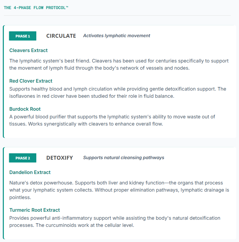Click the 4-Phase Flow Protocol heading
Viewport: 239px width, 242px height.
(36, 8)
